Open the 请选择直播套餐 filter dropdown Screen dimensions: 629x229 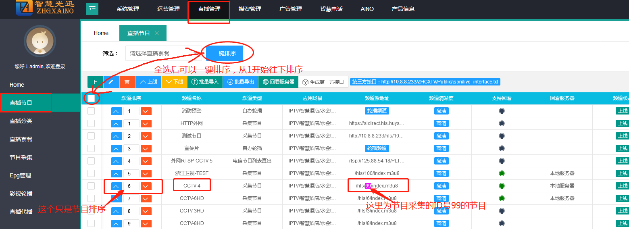click(163, 53)
